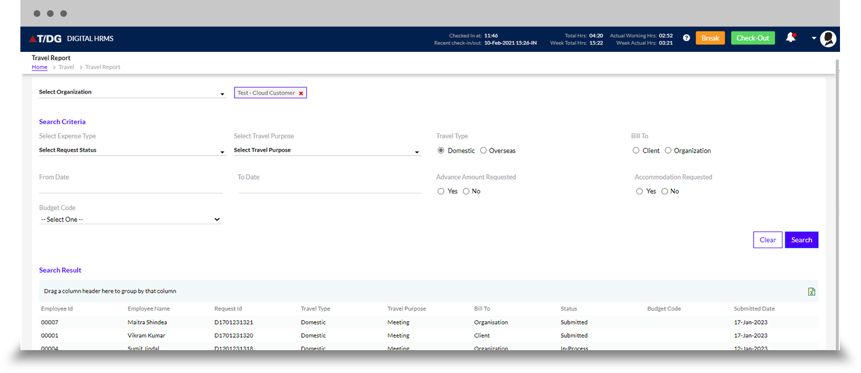Open the caret menu beside profile avatar
Screen dimensions: 861x373
(813, 38)
